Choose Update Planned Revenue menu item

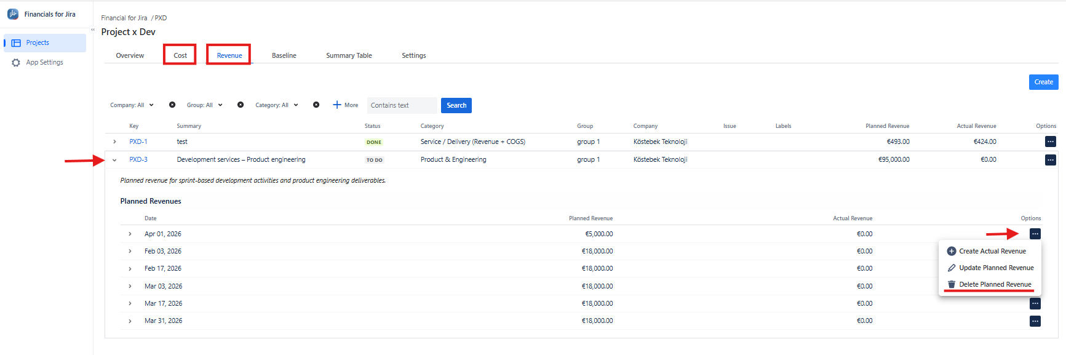coord(990,268)
